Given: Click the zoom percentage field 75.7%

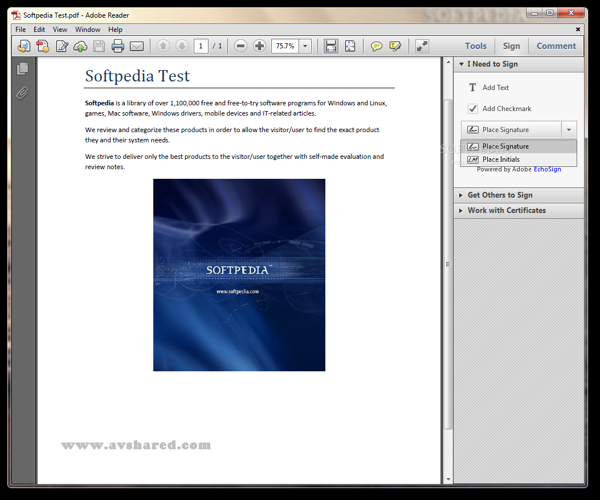Looking at the screenshot, I should pyautogui.click(x=285, y=46).
